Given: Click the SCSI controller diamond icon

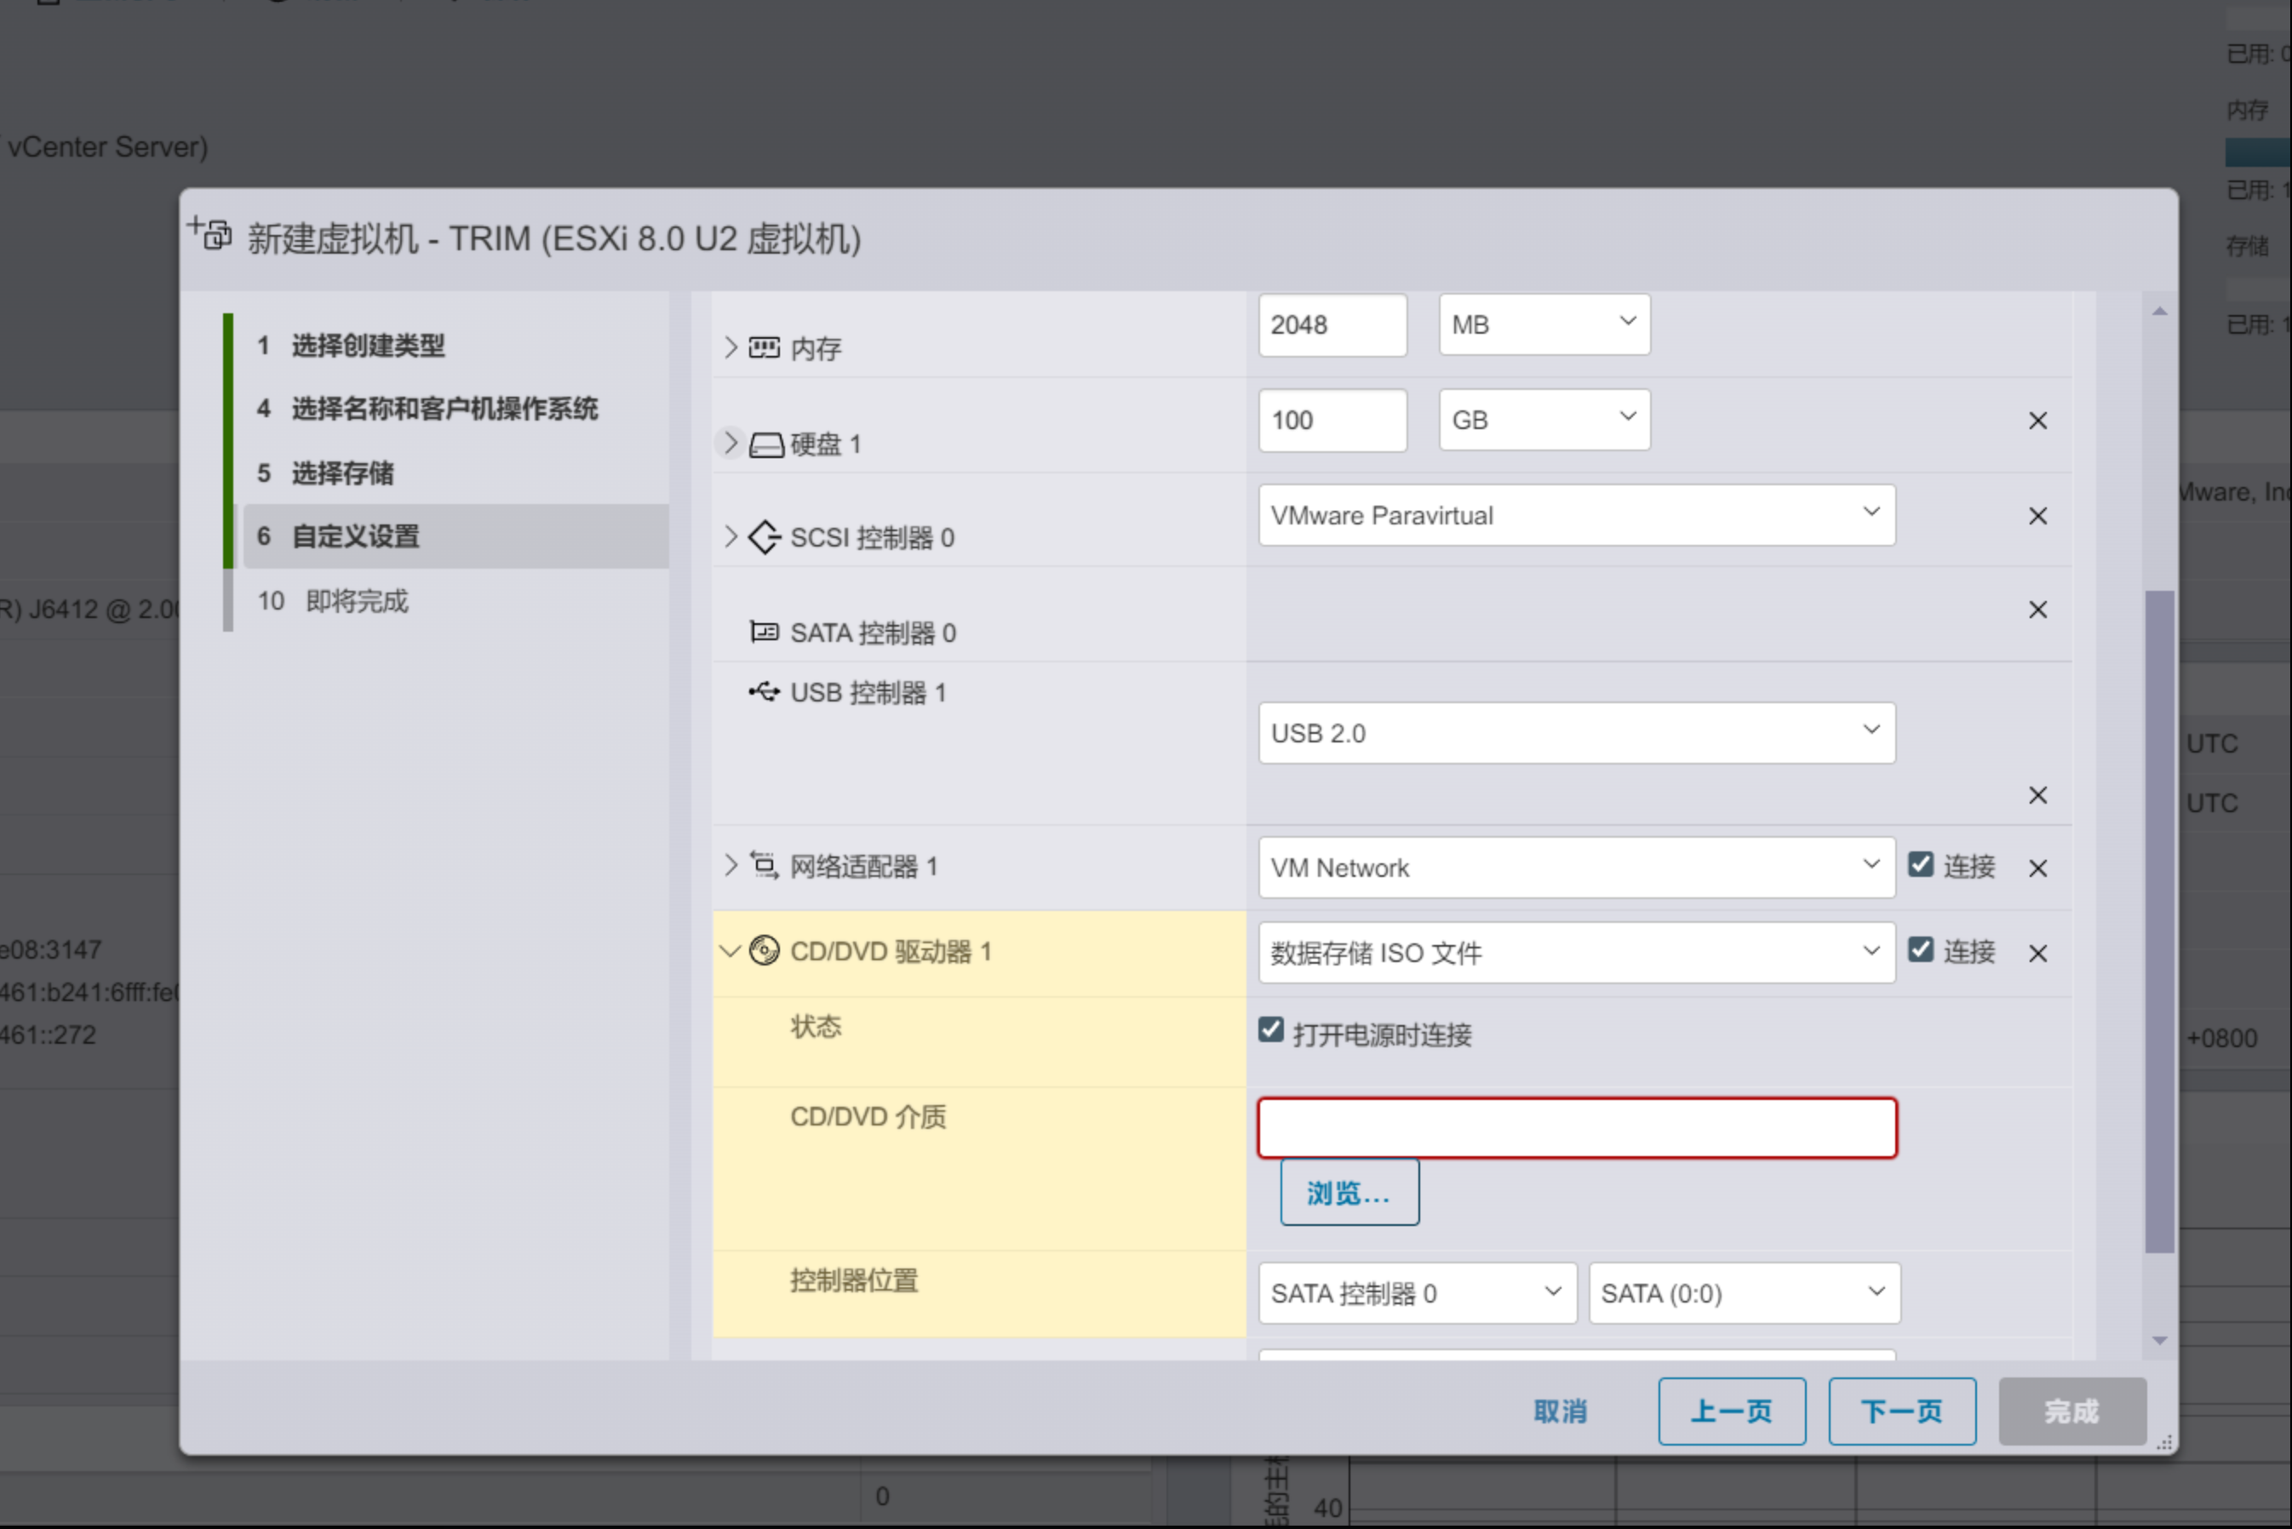Looking at the screenshot, I should (x=764, y=537).
